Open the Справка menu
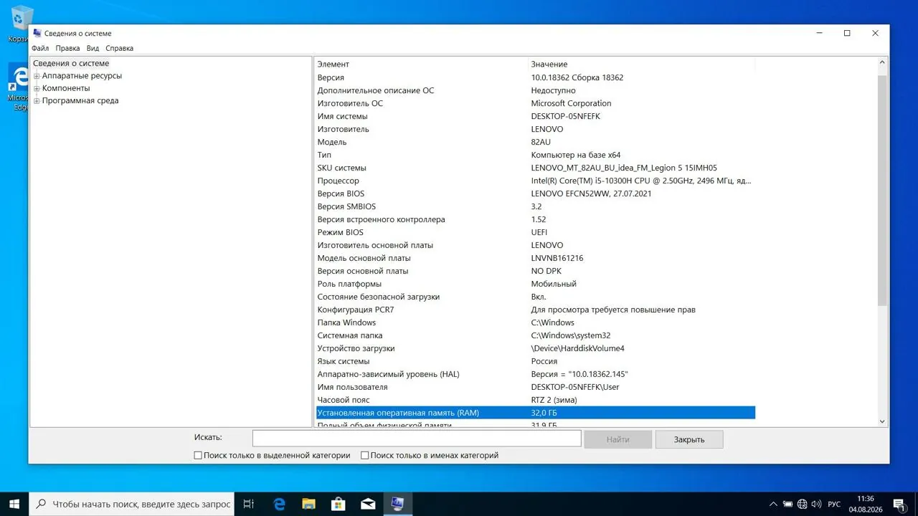Image resolution: width=918 pixels, height=516 pixels. click(x=119, y=48)
